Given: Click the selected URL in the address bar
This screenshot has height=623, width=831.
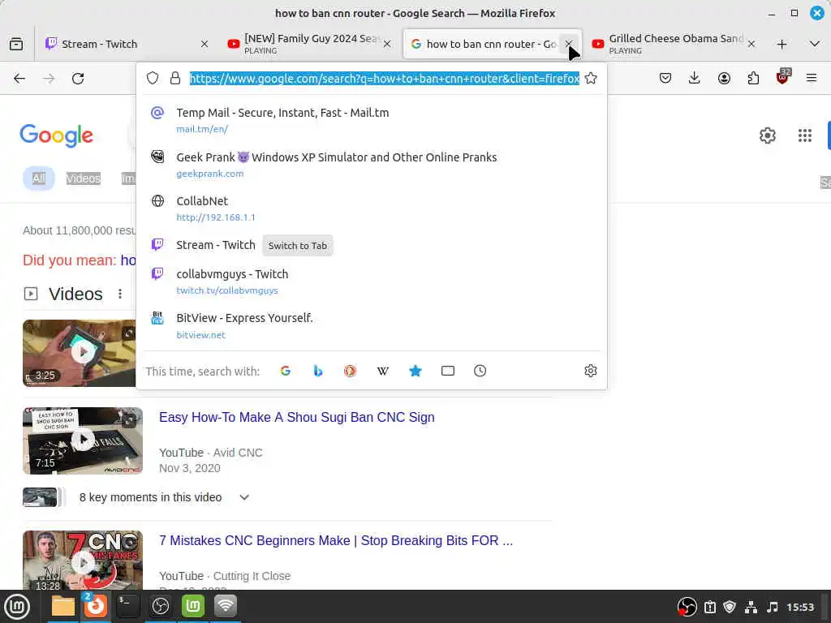Looking at the screenshot, I should pyautogui.click(x=384, y=79).
